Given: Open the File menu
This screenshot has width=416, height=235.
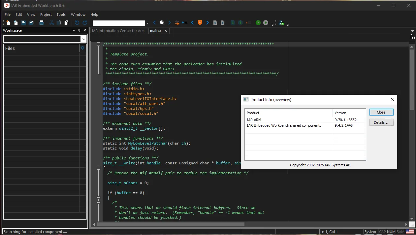Looking at the screenshot, I should click(x=8, y=15).
